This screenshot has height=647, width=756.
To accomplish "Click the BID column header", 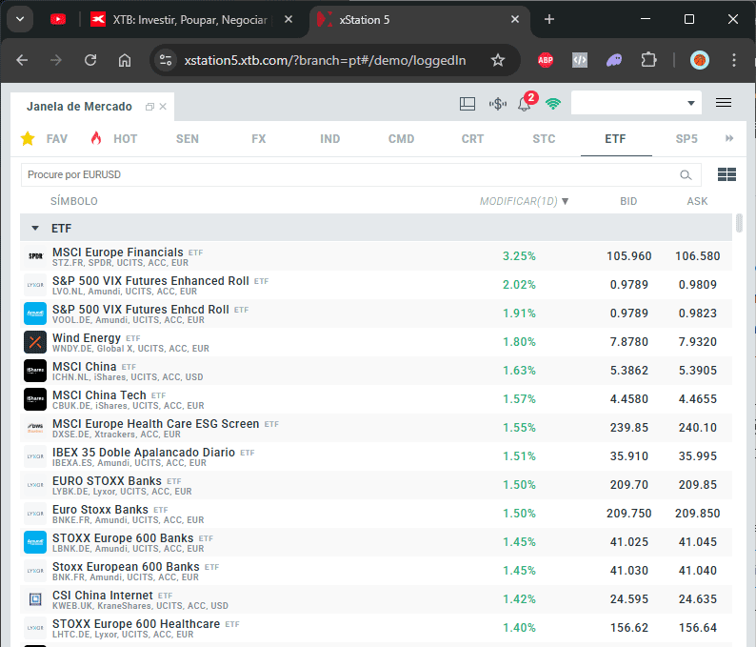I will tap(628, 201).
